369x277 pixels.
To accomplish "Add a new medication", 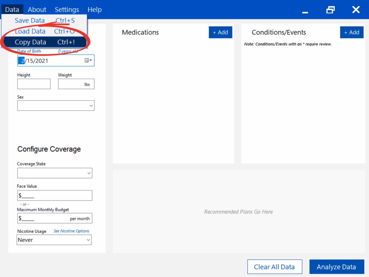I will pos(220,32).
